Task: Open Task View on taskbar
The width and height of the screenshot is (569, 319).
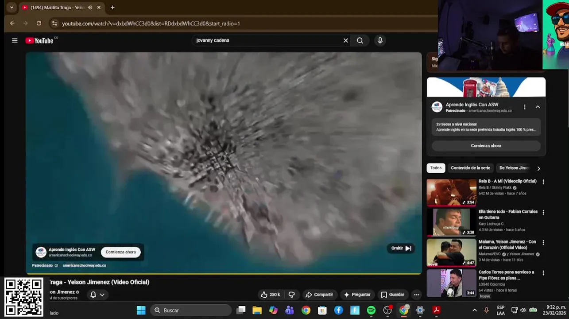Action: point(241,310)
